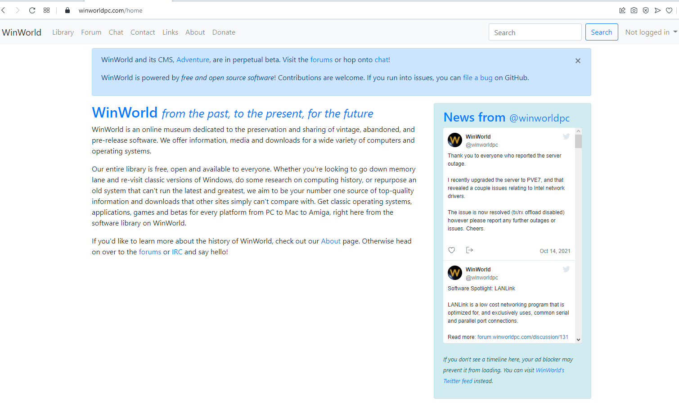Click the shield icon in the browser toolbar

coord(646,10)
